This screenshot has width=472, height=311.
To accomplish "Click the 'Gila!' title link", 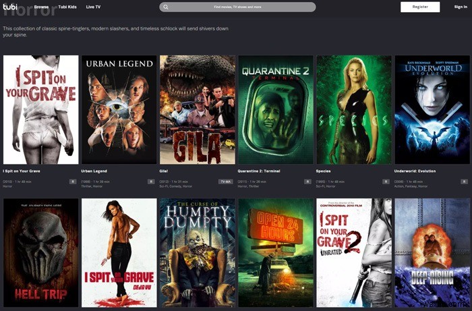I will (x=164, y=171).
